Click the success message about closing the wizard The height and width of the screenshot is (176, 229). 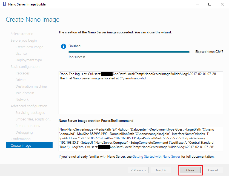[115, 32]
